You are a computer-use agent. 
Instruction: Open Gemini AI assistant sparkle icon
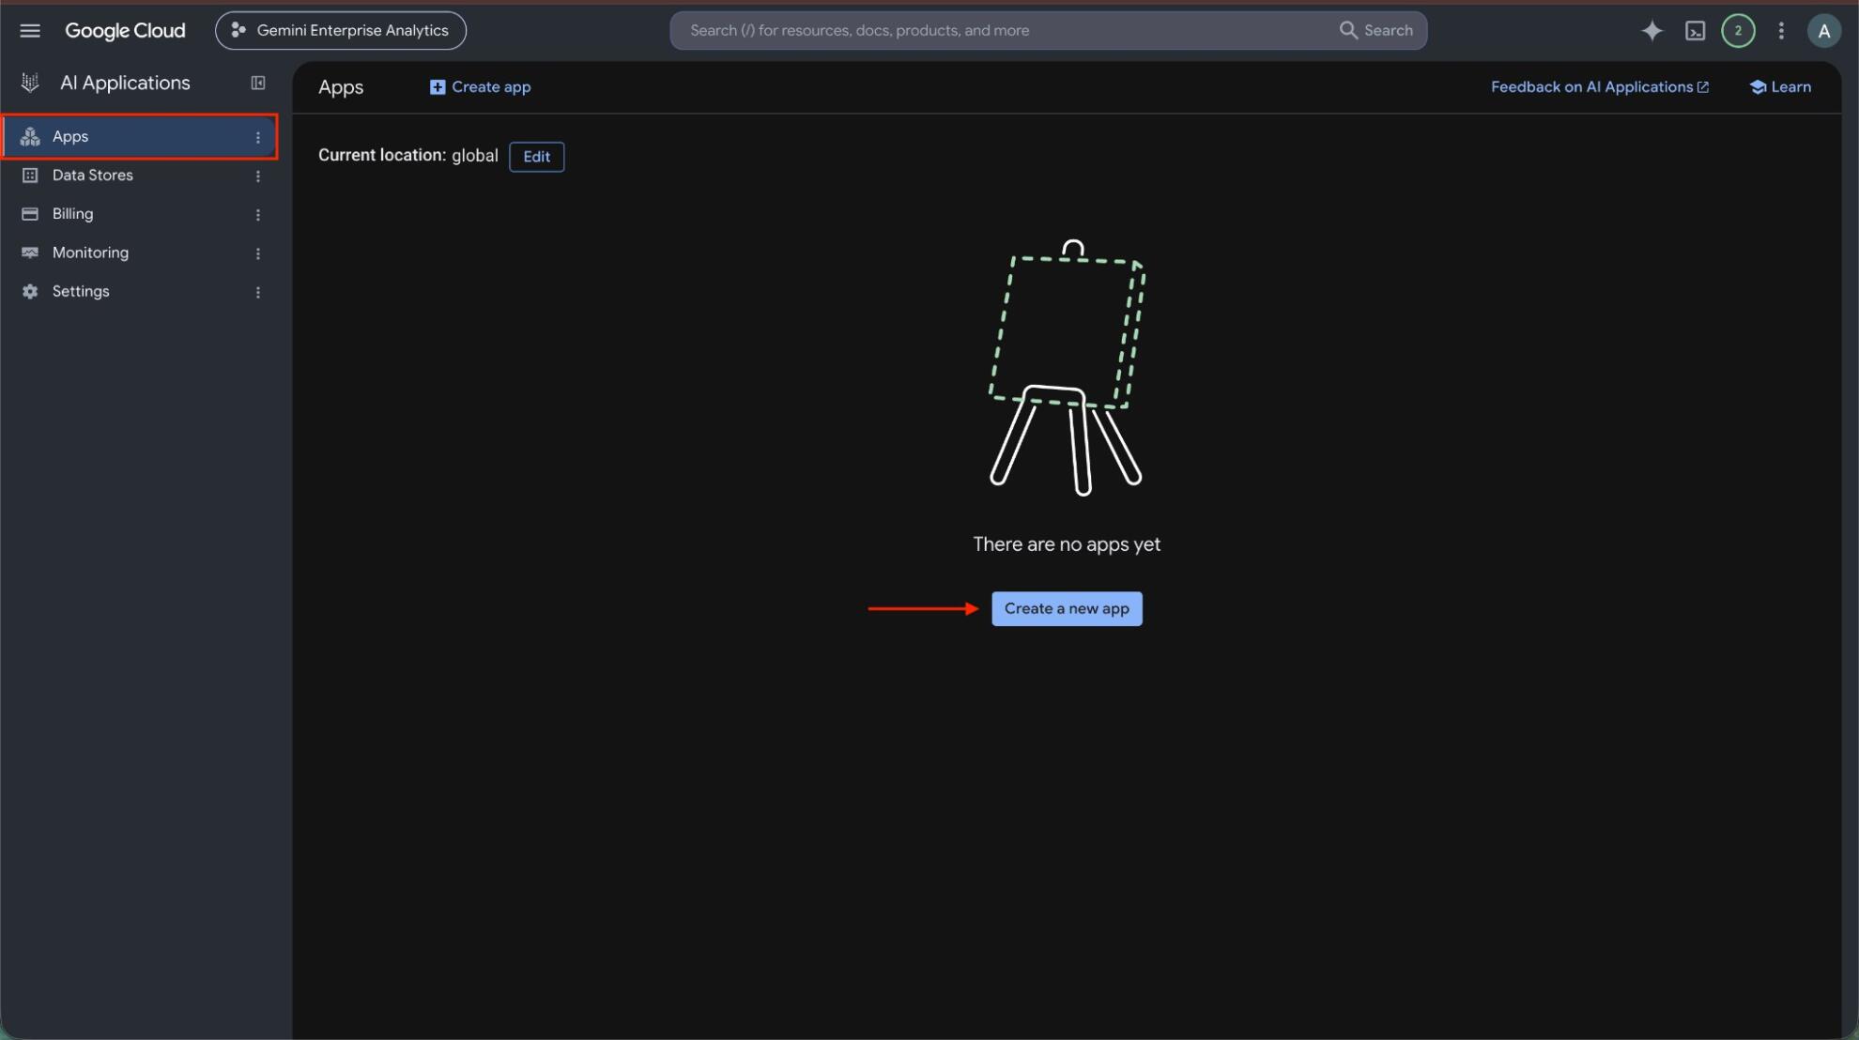click(1652, 31)
